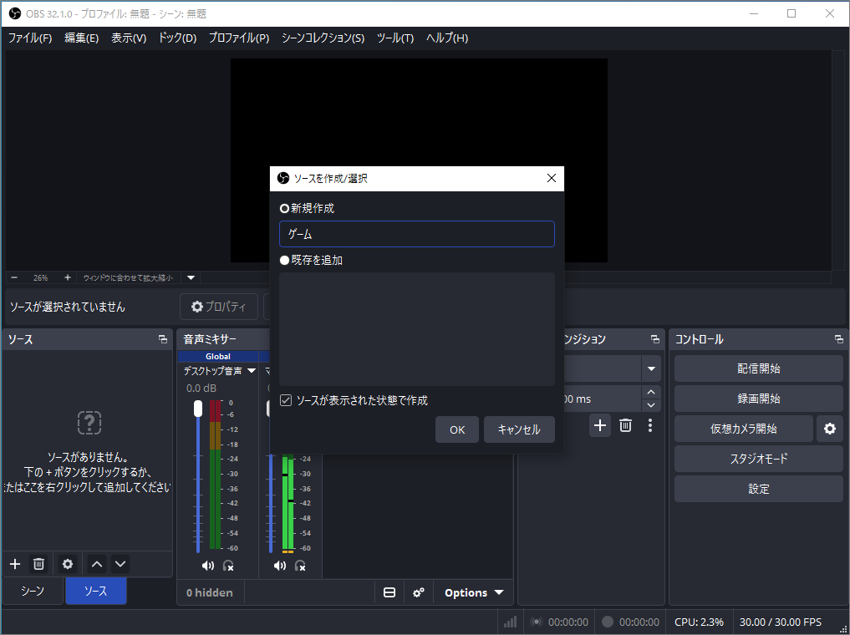Open the 編集(E) menu
The width and height of the screenshot is (850, 635).
81,38
